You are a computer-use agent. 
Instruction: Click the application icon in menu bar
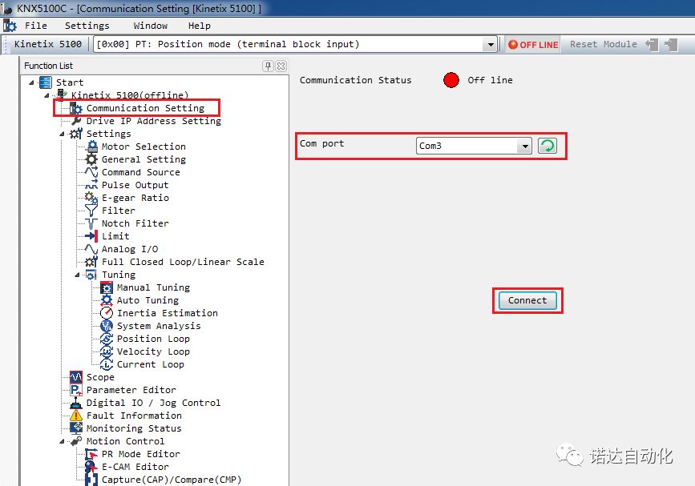pyautogui.click(x=10, y=26)
